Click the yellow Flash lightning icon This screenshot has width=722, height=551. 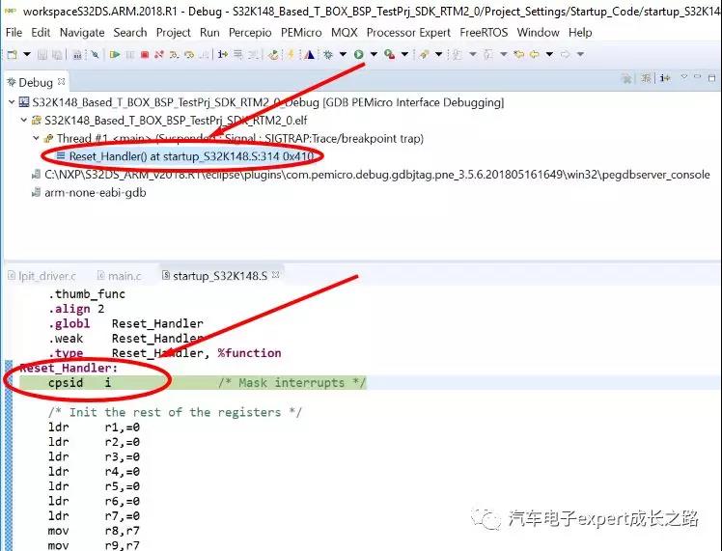click(x=291, y=55)
